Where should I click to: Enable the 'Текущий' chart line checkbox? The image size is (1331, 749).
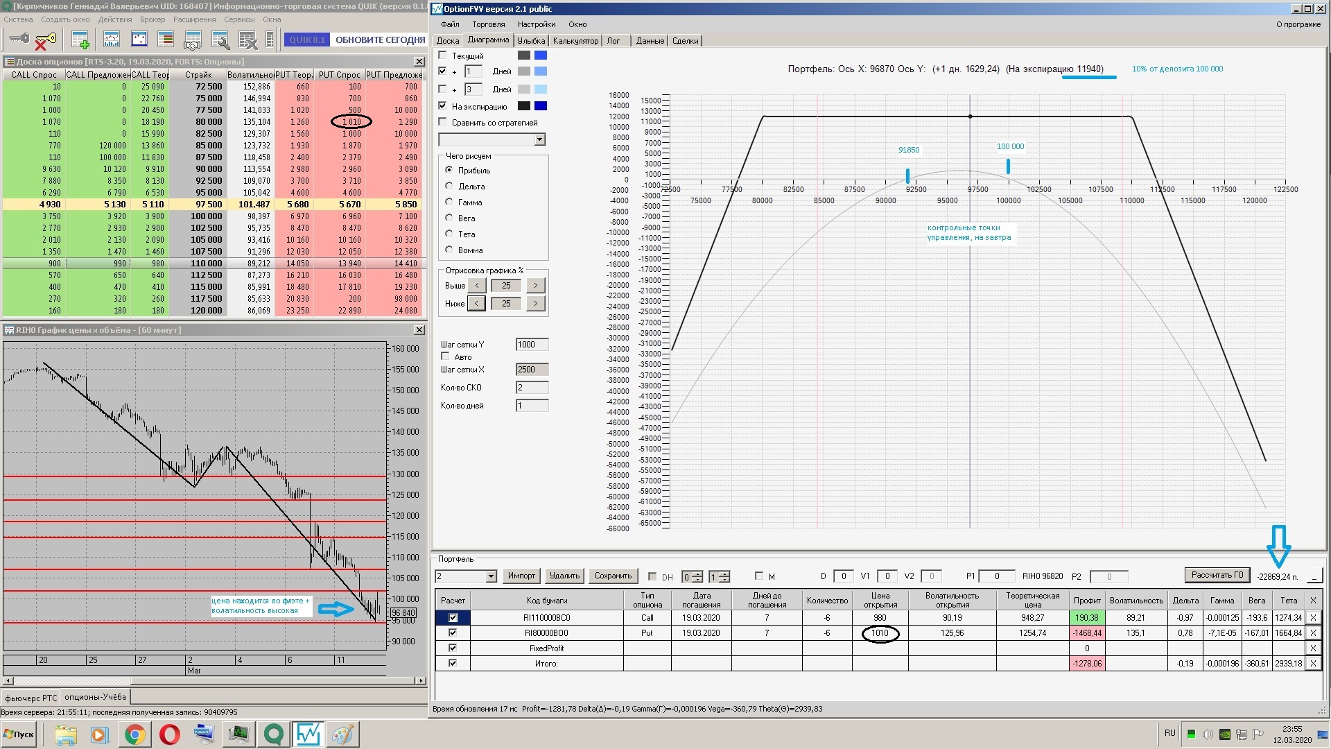tap(443, 55)
